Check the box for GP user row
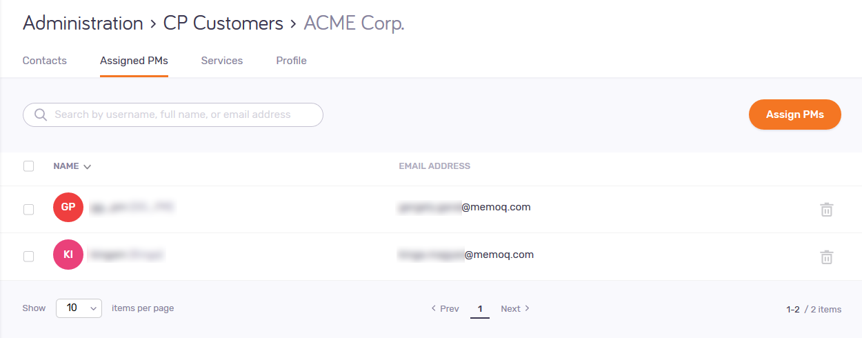Image resolution: width=862 pixels, height=338 pixels. pos(28,210)
